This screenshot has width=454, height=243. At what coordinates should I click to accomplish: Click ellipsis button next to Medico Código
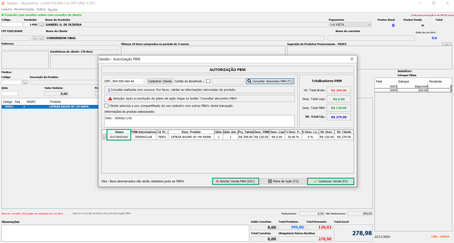[x=25, y=82]
